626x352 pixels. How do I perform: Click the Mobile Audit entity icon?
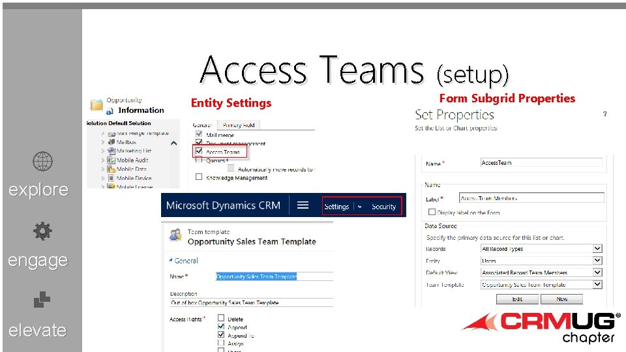112,160
